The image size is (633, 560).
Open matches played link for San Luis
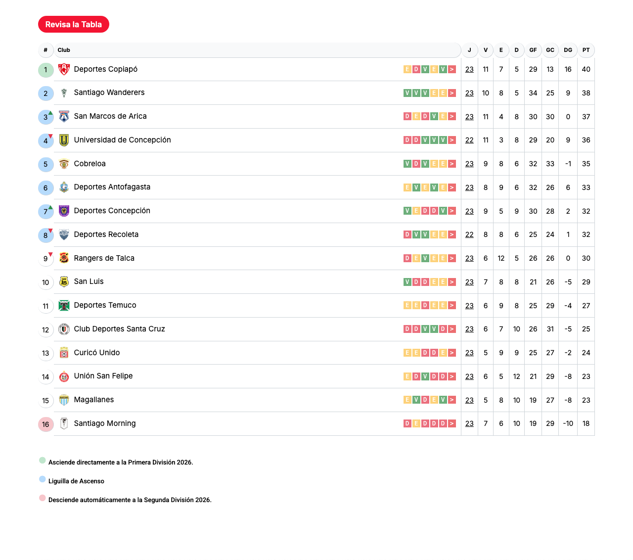[469, 282]
